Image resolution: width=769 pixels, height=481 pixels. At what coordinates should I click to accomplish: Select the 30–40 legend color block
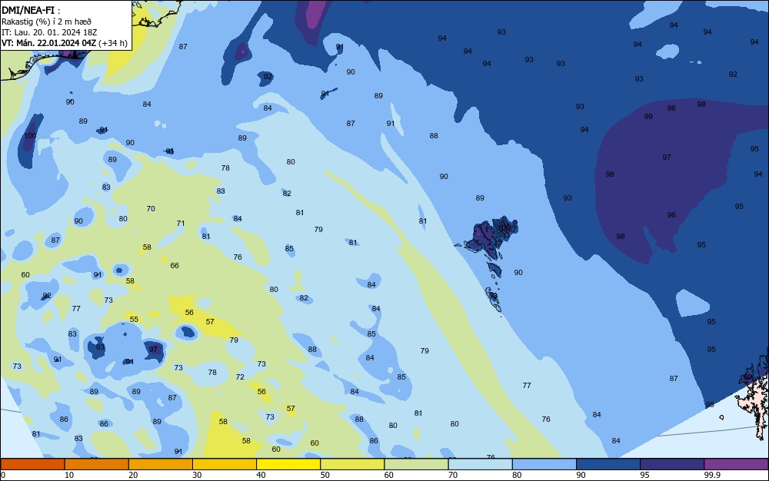(x=225, y=464)
